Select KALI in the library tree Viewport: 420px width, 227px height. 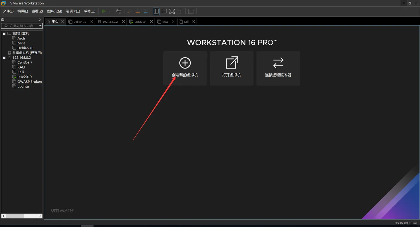click(x=21, y=67)
